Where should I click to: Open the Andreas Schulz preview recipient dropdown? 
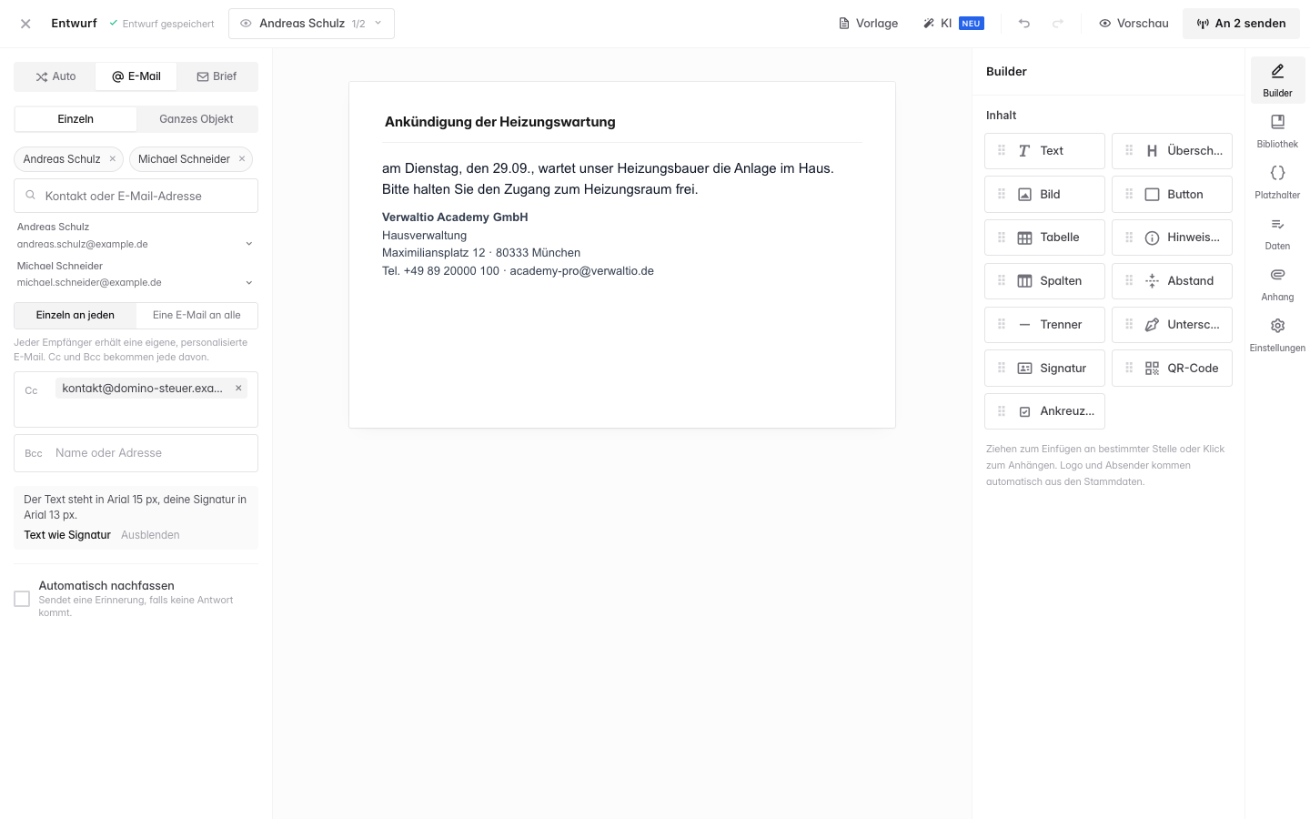(311, 24)
